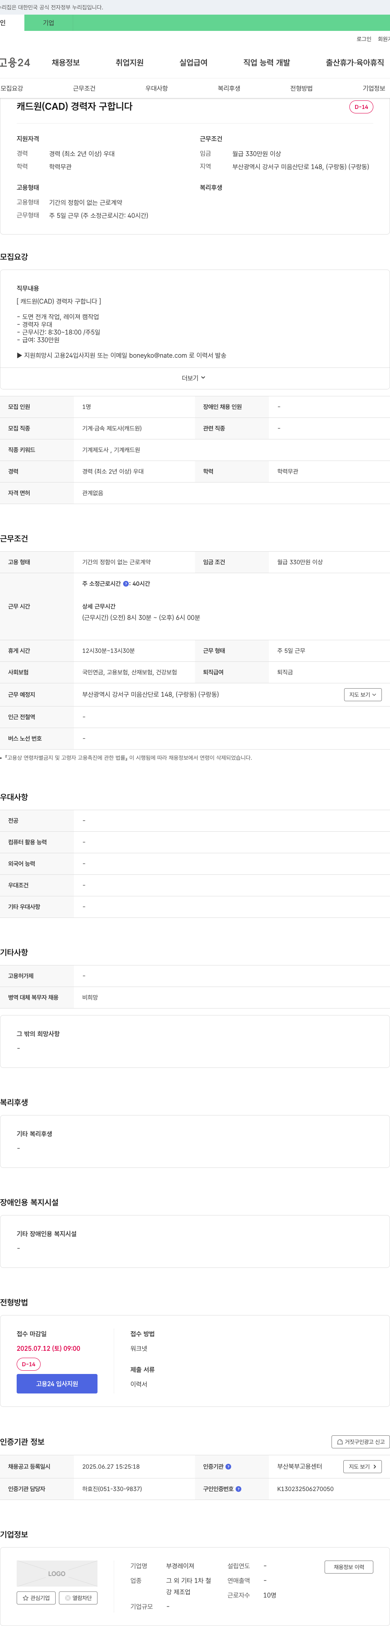
Task: Click the 담당자 text 하효진(051-330-9837)
Action: pos(112,1488)
